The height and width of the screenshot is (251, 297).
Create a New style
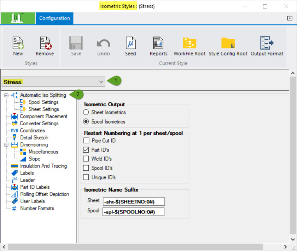pyautogui.click(x=18, y=46)
